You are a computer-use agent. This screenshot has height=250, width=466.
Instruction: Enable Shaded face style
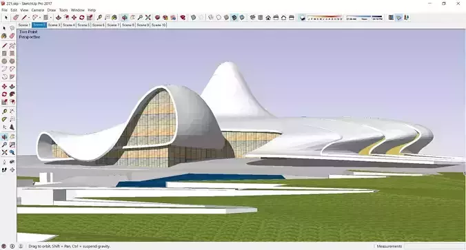pyautogui.click(x=226, y=18)
